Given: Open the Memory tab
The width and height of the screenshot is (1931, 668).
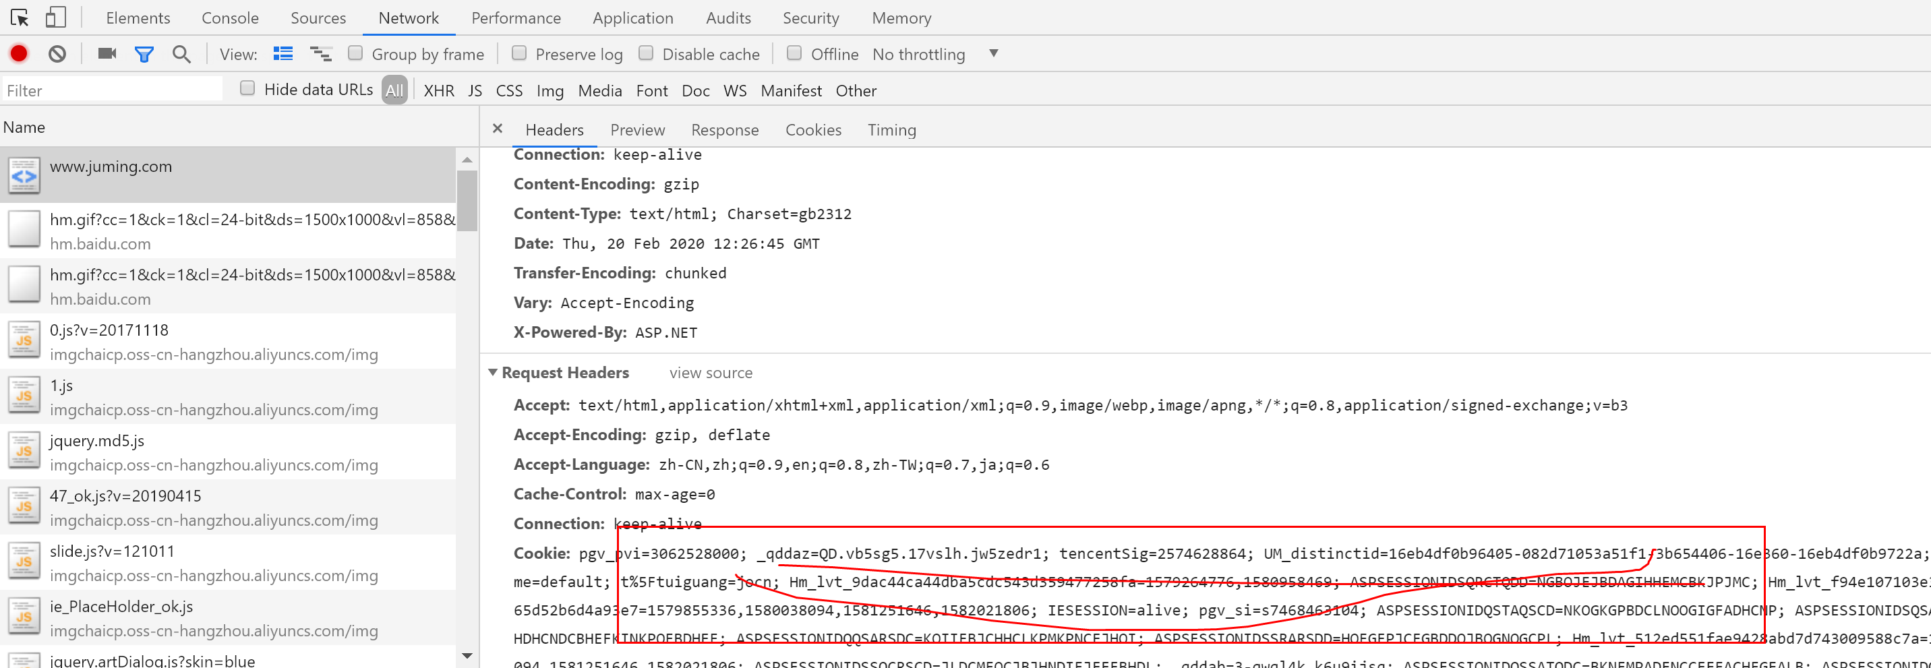Looking at the screenshot, I should [x=901, y=18].
